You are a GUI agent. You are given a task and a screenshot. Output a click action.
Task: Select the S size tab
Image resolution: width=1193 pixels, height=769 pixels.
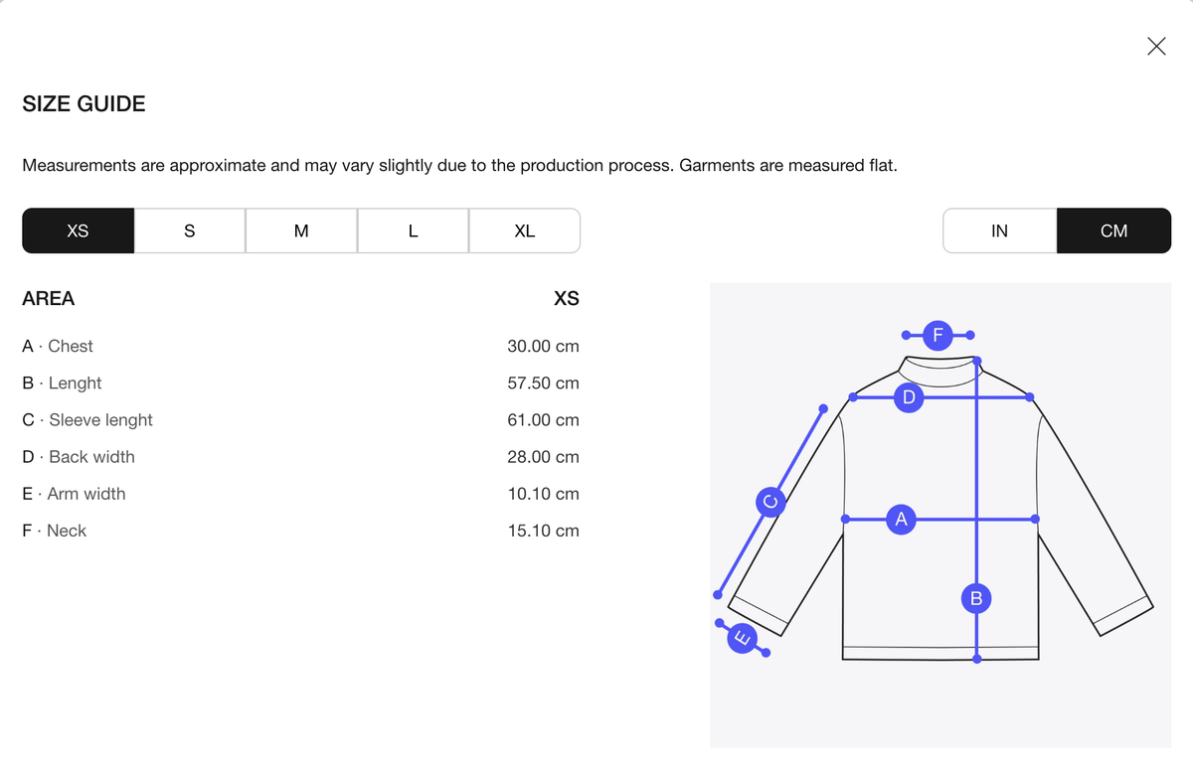coord(190,231)
